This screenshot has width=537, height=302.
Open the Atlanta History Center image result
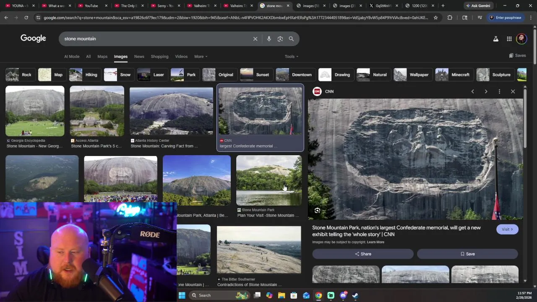tap(171, 111)
